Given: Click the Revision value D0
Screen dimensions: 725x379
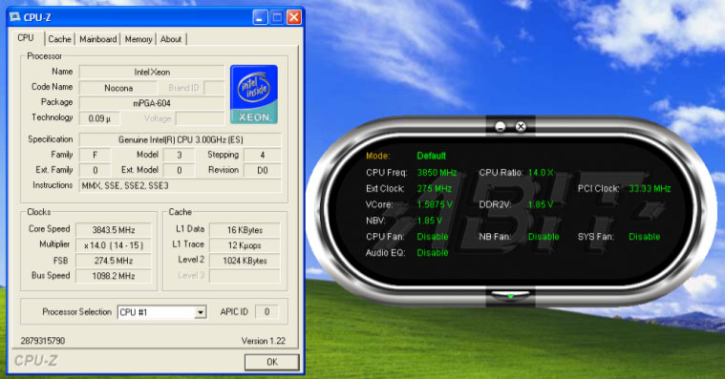Looking at the screenshot, I should [262, 170].
